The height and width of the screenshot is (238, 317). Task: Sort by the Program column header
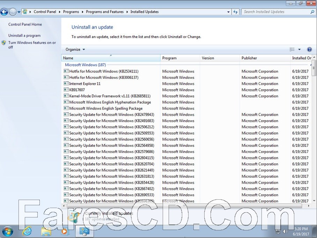180,58
